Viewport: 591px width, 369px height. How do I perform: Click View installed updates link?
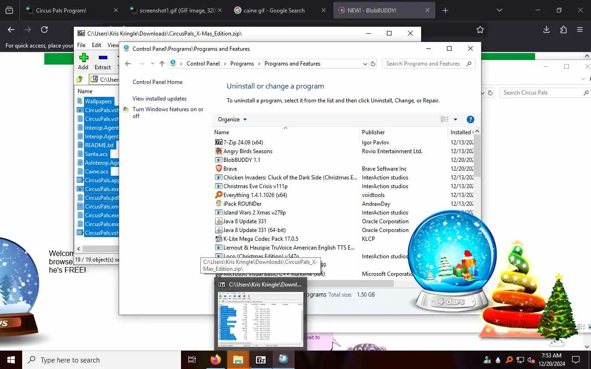click(x=159, y=99)
